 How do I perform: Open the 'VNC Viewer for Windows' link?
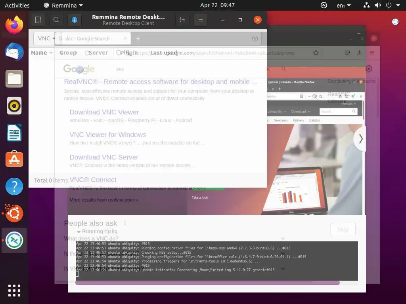[x=108, y=135]
